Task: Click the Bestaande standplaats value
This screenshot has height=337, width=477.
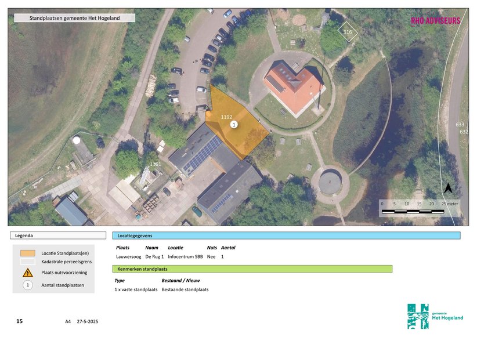Action: [185, 289]
